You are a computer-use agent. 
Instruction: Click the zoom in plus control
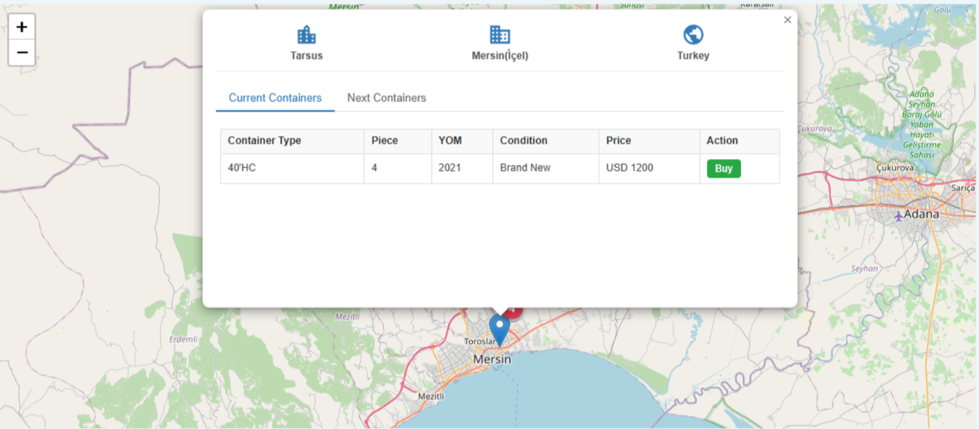click(21, 26)
